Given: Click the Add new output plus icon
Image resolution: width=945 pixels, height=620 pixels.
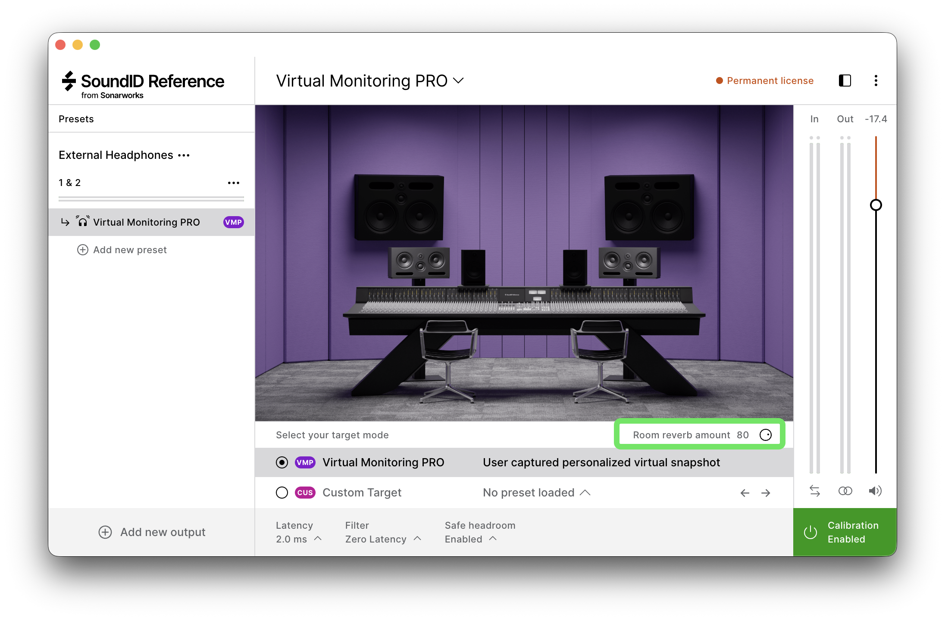Looking at the screenshot, I should (x=105, y=532).
